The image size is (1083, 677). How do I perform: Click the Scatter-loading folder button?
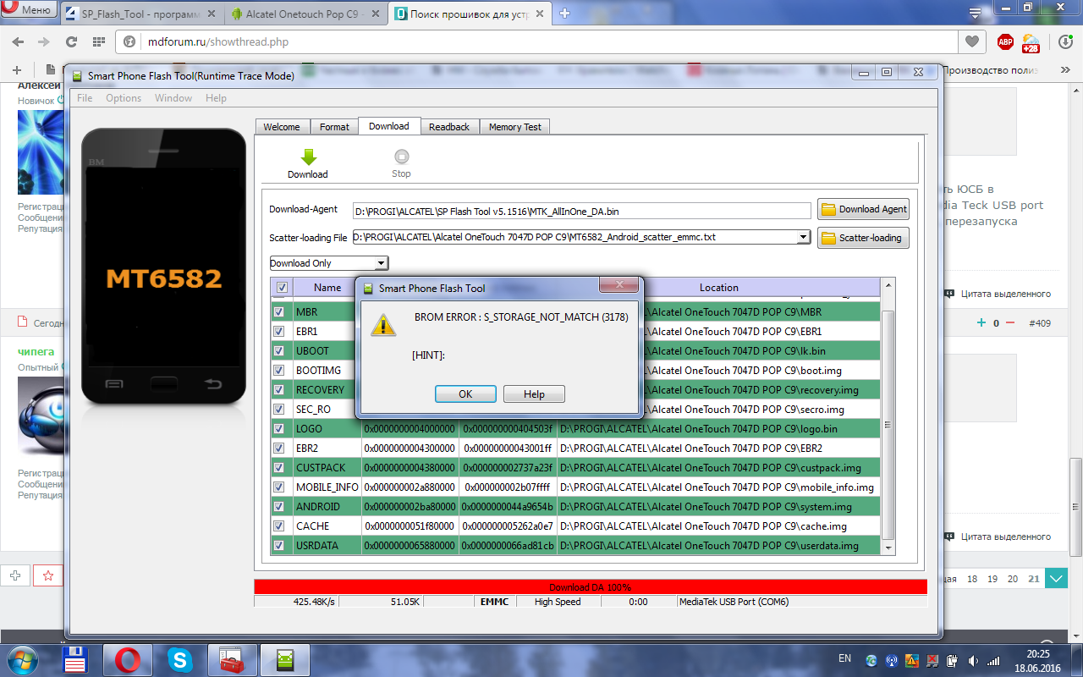[x=863, y=238]
